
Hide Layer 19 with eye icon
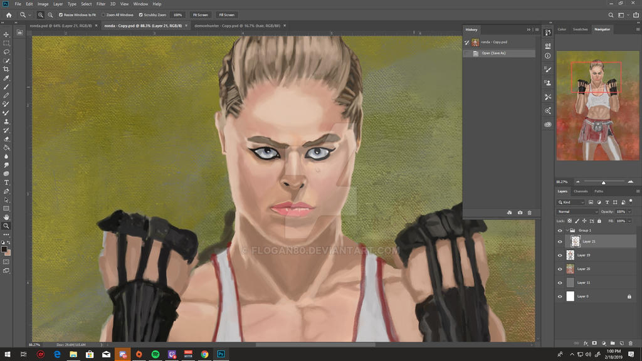click(x=560, y=256)
